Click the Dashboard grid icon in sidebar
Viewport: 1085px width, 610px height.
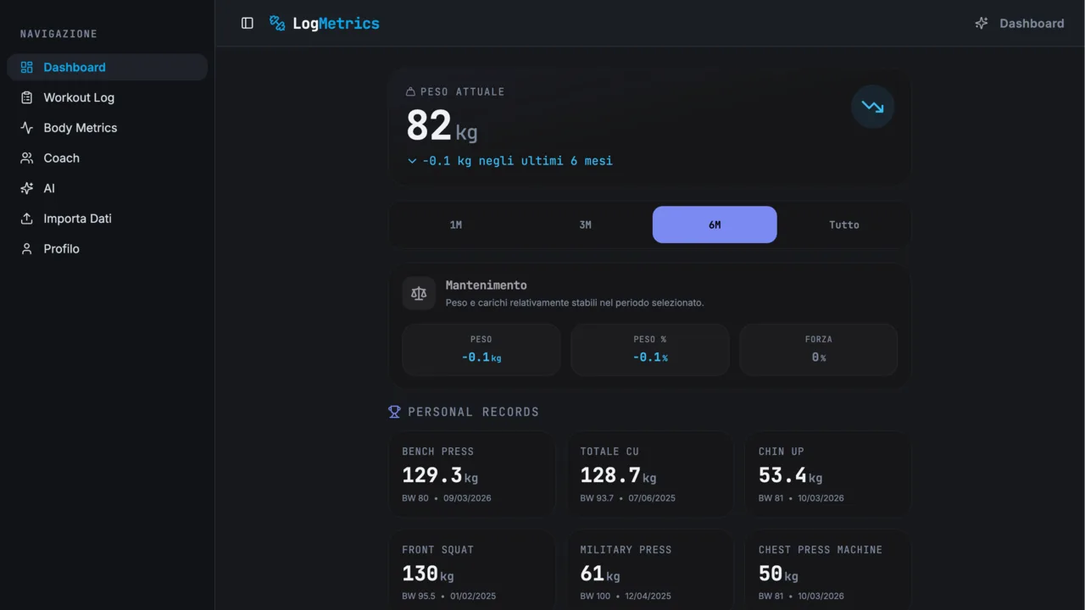tap(27, 67)
